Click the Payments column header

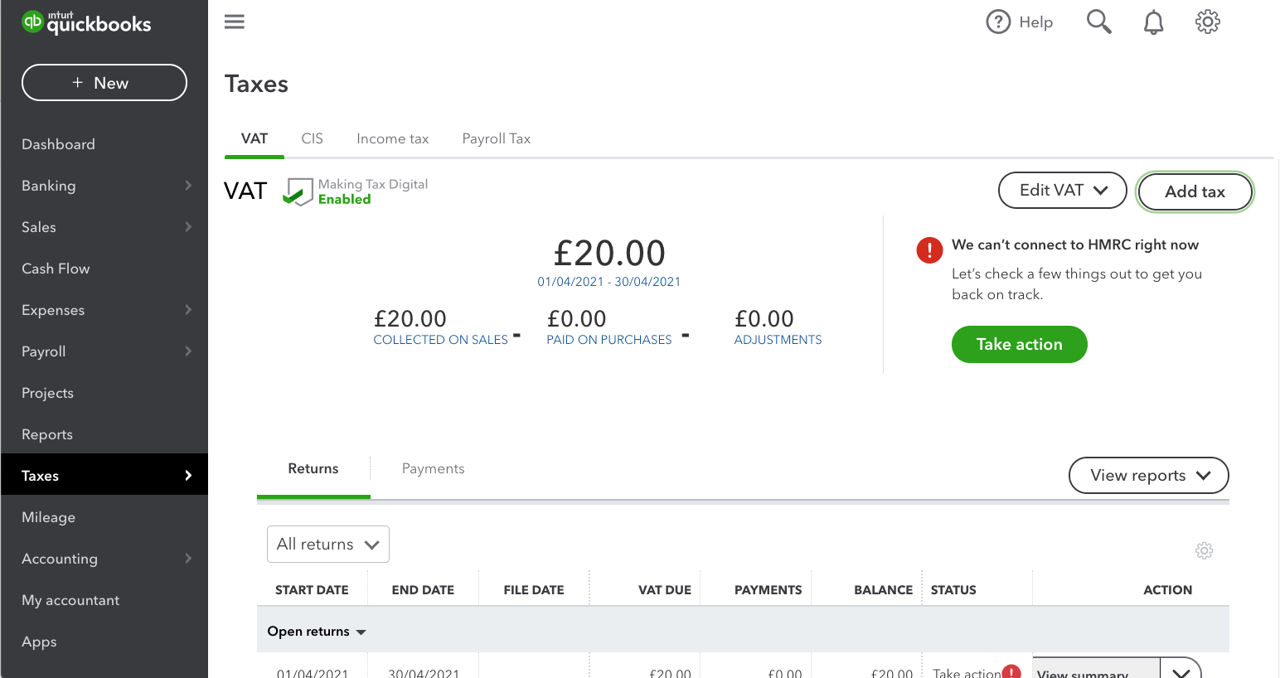click(768, 590)
